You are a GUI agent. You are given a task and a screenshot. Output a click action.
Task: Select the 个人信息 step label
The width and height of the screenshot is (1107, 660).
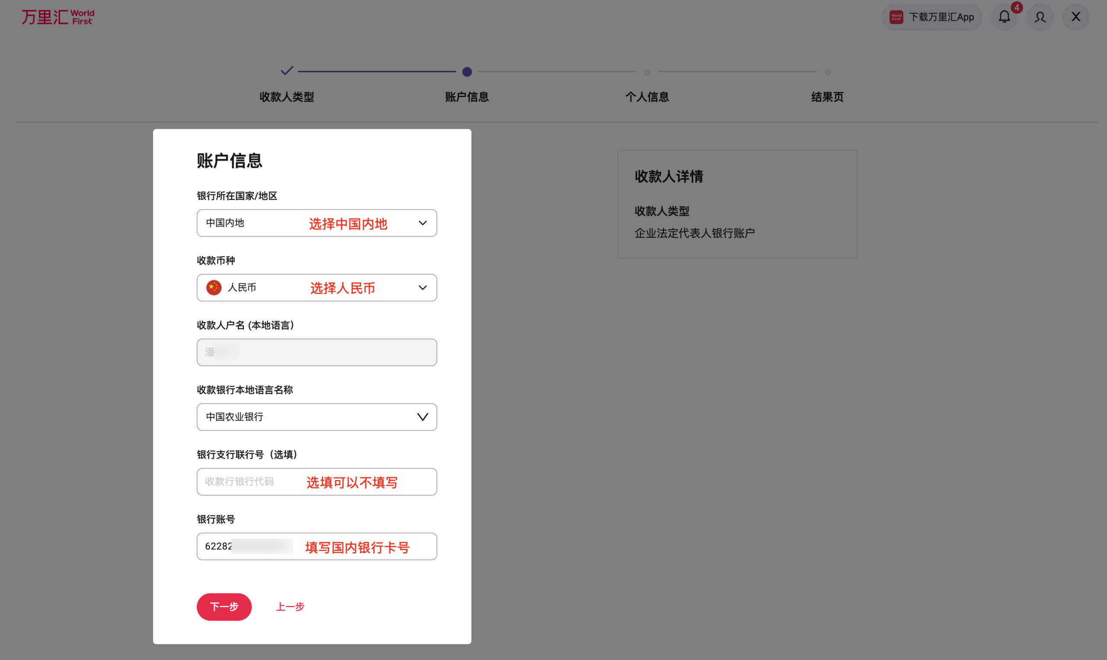click(x=647, y=97)
